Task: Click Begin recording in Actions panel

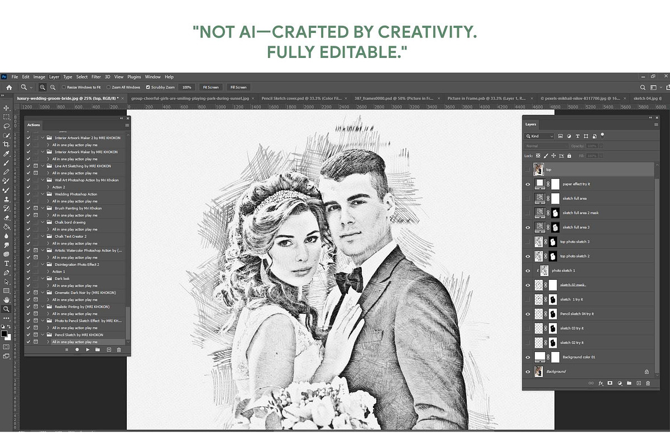Action: pyautogui.click(x=77, y=350)
